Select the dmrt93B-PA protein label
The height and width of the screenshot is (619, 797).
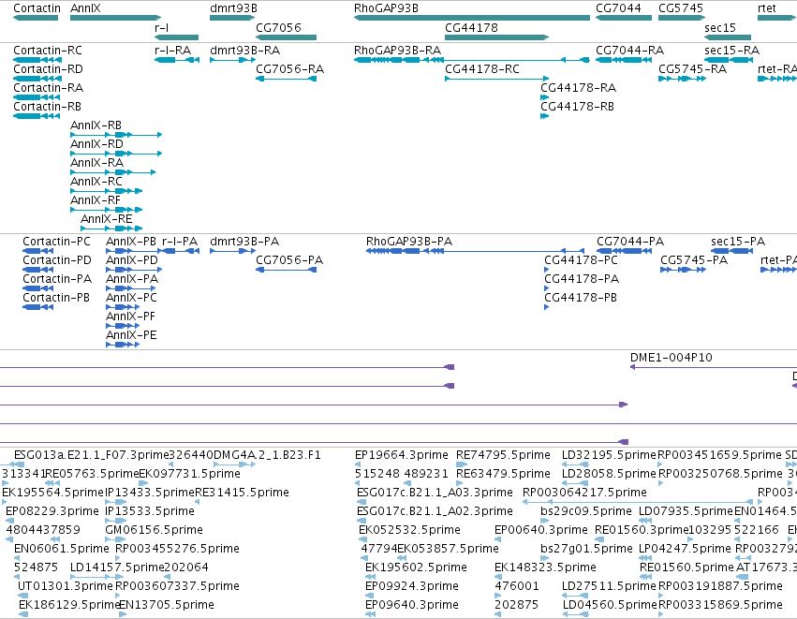point(244,242)
